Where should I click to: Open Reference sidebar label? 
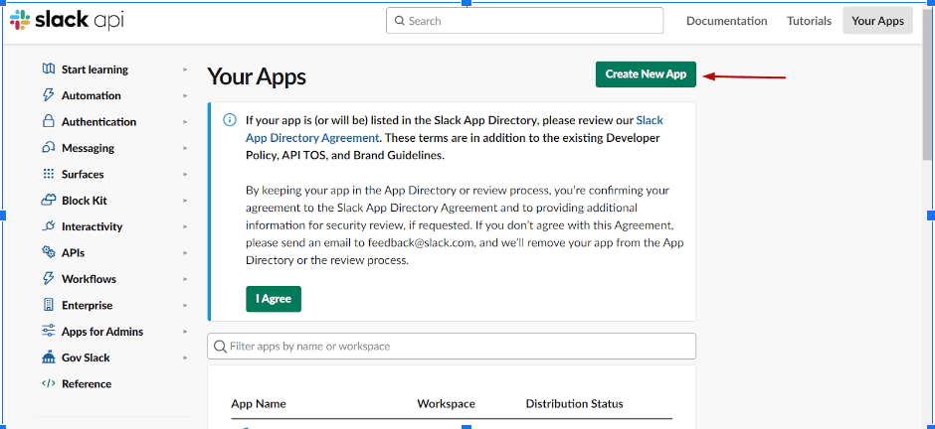tap(87, 383)
